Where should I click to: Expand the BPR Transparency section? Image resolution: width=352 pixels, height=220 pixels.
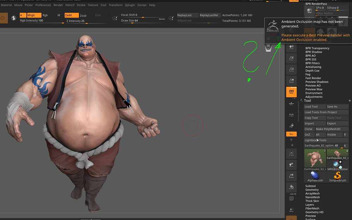pos(317,48)
